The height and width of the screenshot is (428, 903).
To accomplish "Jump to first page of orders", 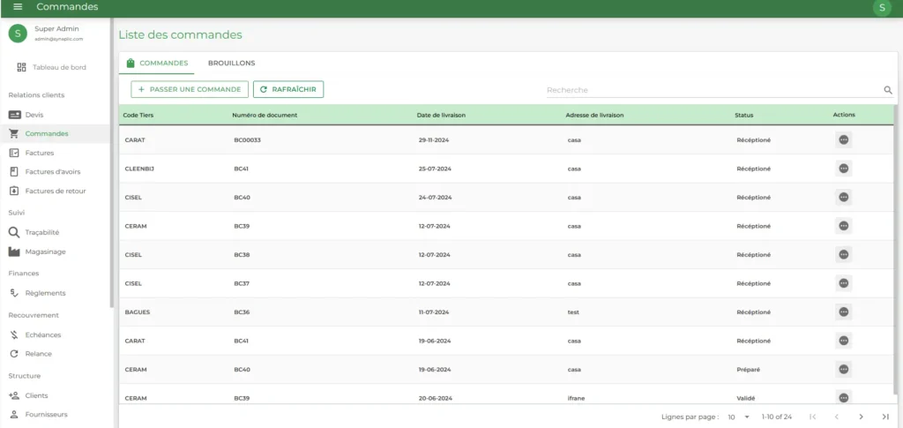I will pos(812,417).
